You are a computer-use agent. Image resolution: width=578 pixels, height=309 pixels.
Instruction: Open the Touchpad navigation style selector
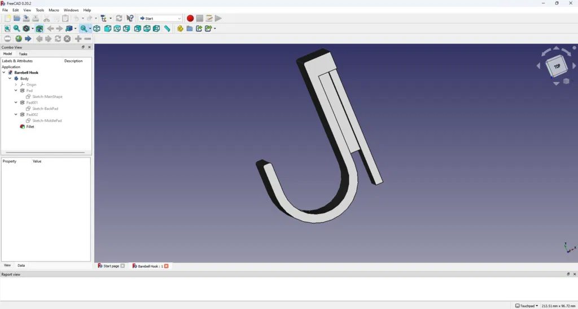(527, 306)
